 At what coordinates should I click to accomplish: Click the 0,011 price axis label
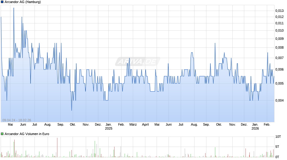(x=279, y=23)
